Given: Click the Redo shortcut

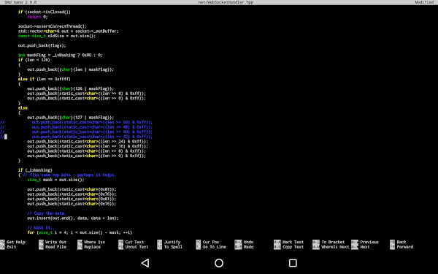Looking at the screenshot, I should click(248, 247).
